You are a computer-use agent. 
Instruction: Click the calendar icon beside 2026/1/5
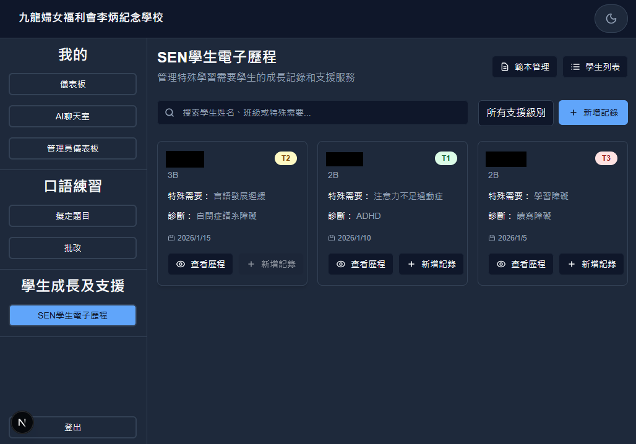[491, 237]
